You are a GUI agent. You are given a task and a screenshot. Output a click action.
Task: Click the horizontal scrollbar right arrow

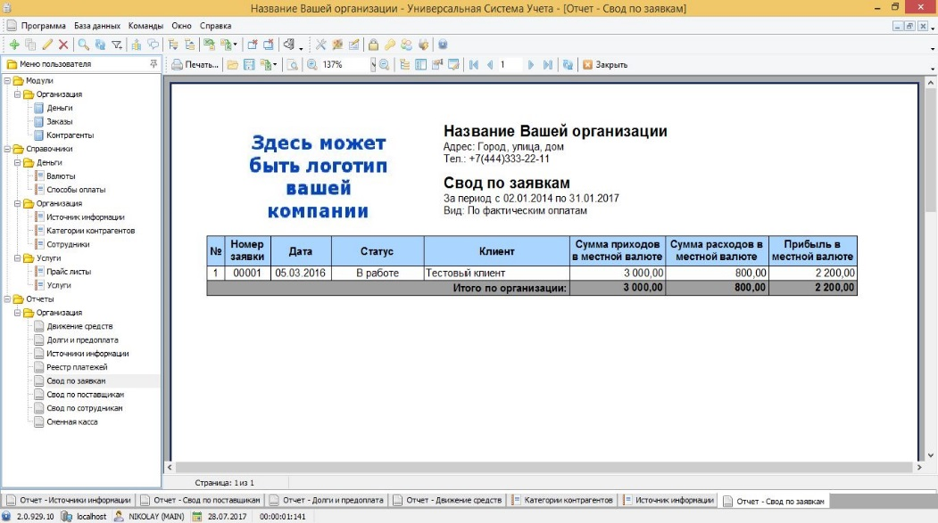point(919,468)
